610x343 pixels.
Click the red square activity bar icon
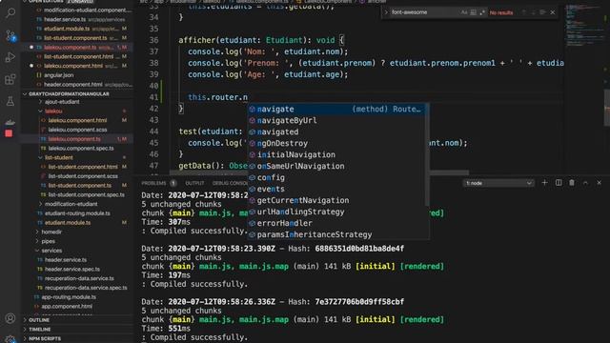[x=9, y=133]
